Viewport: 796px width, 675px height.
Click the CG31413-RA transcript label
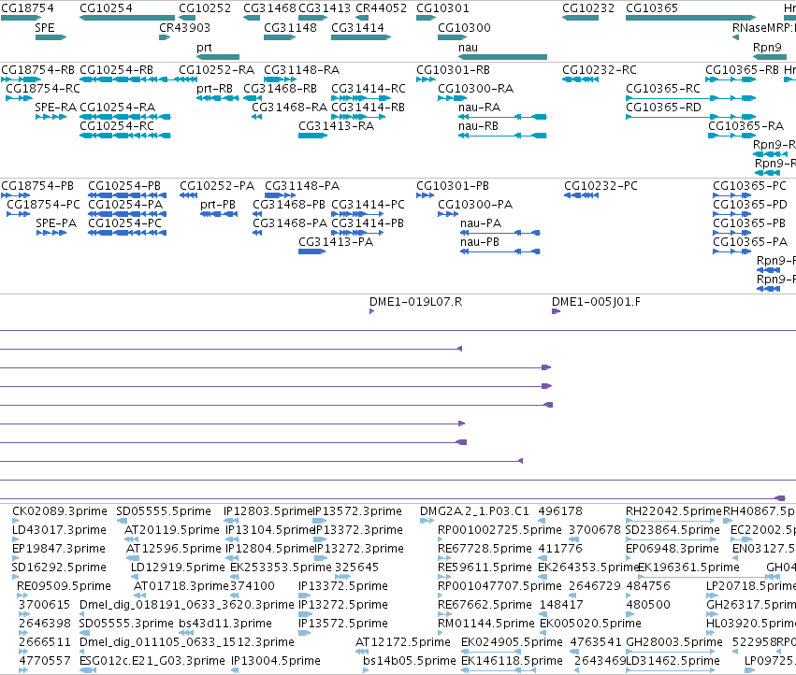337,126
